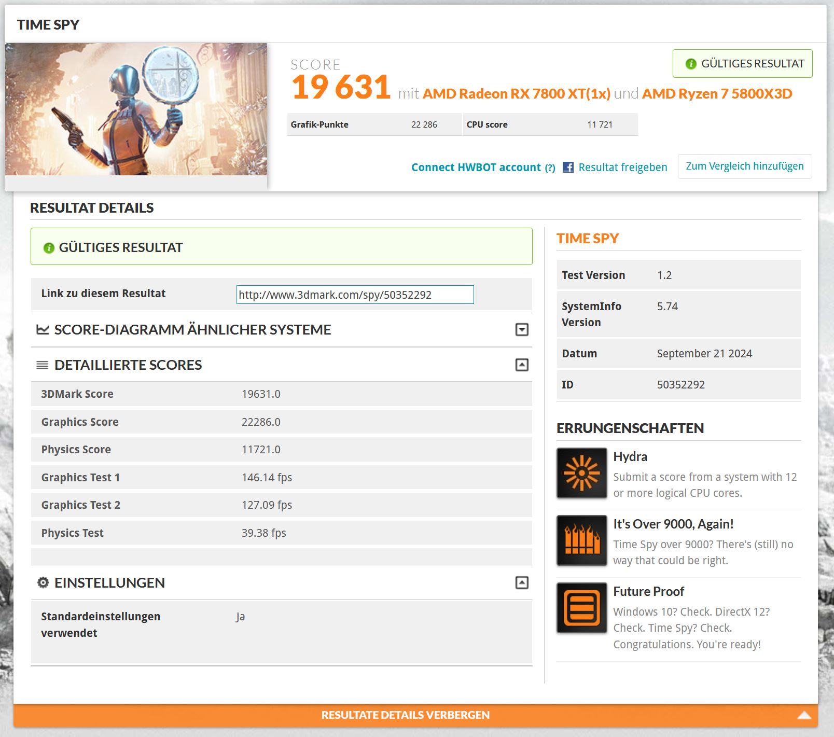Click the Facebook share icon

pos(568,167)
